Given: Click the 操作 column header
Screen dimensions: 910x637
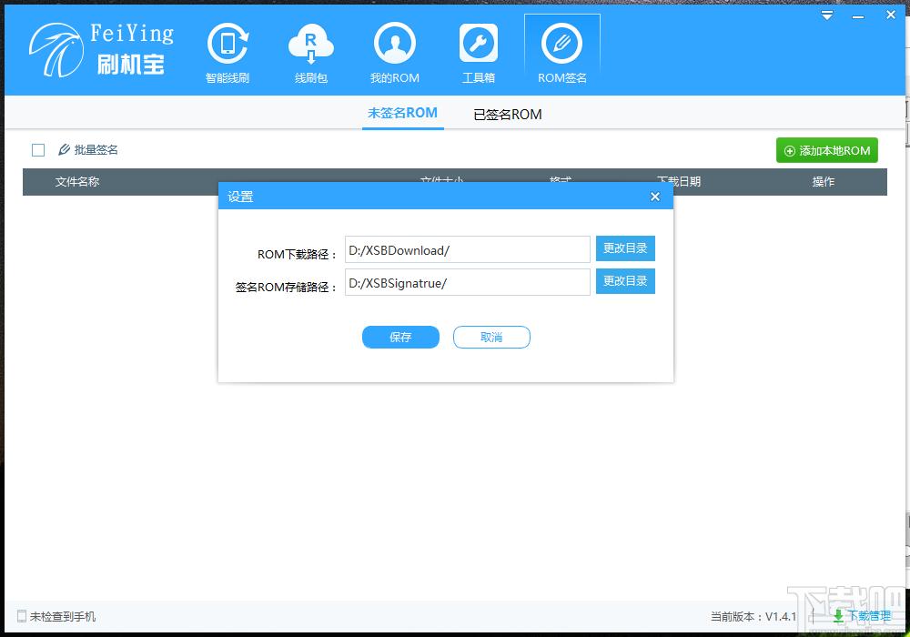Looking at the screenshot, I should (823, 182).
